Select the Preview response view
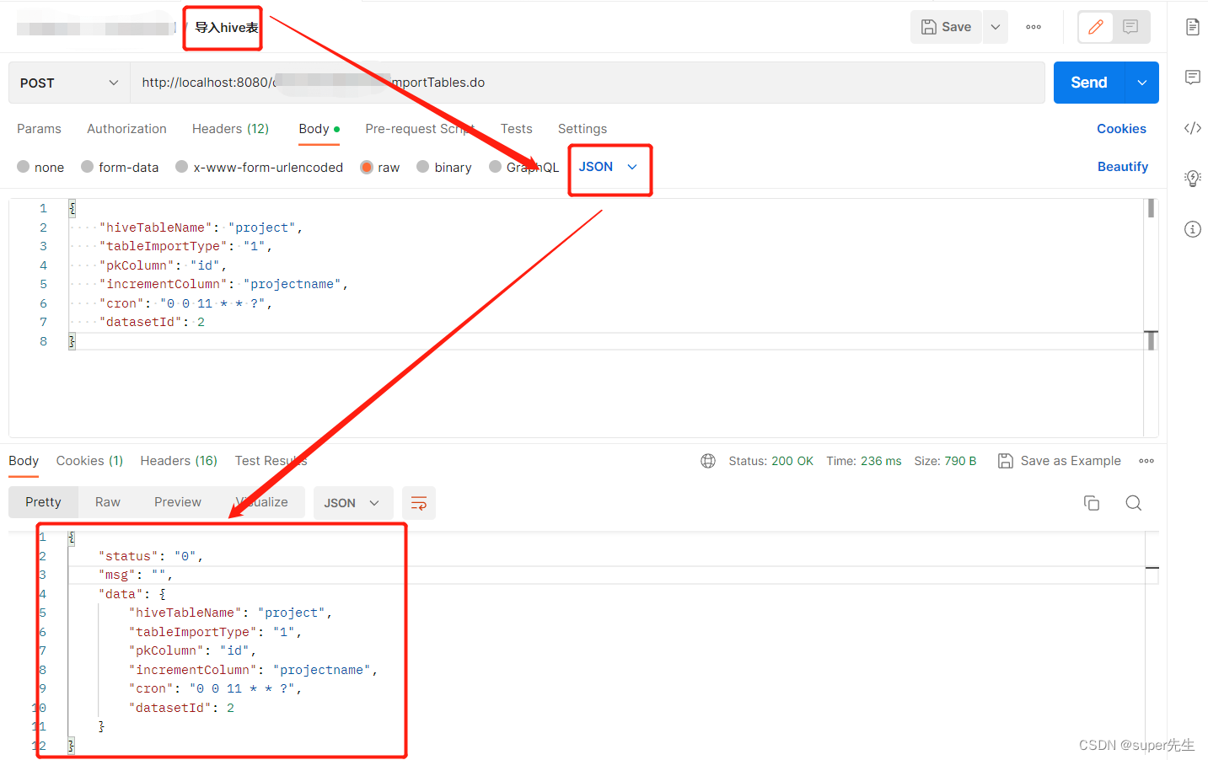Image resolution: width=1208 pixels, height=760 pixels. tap(178, 502)
